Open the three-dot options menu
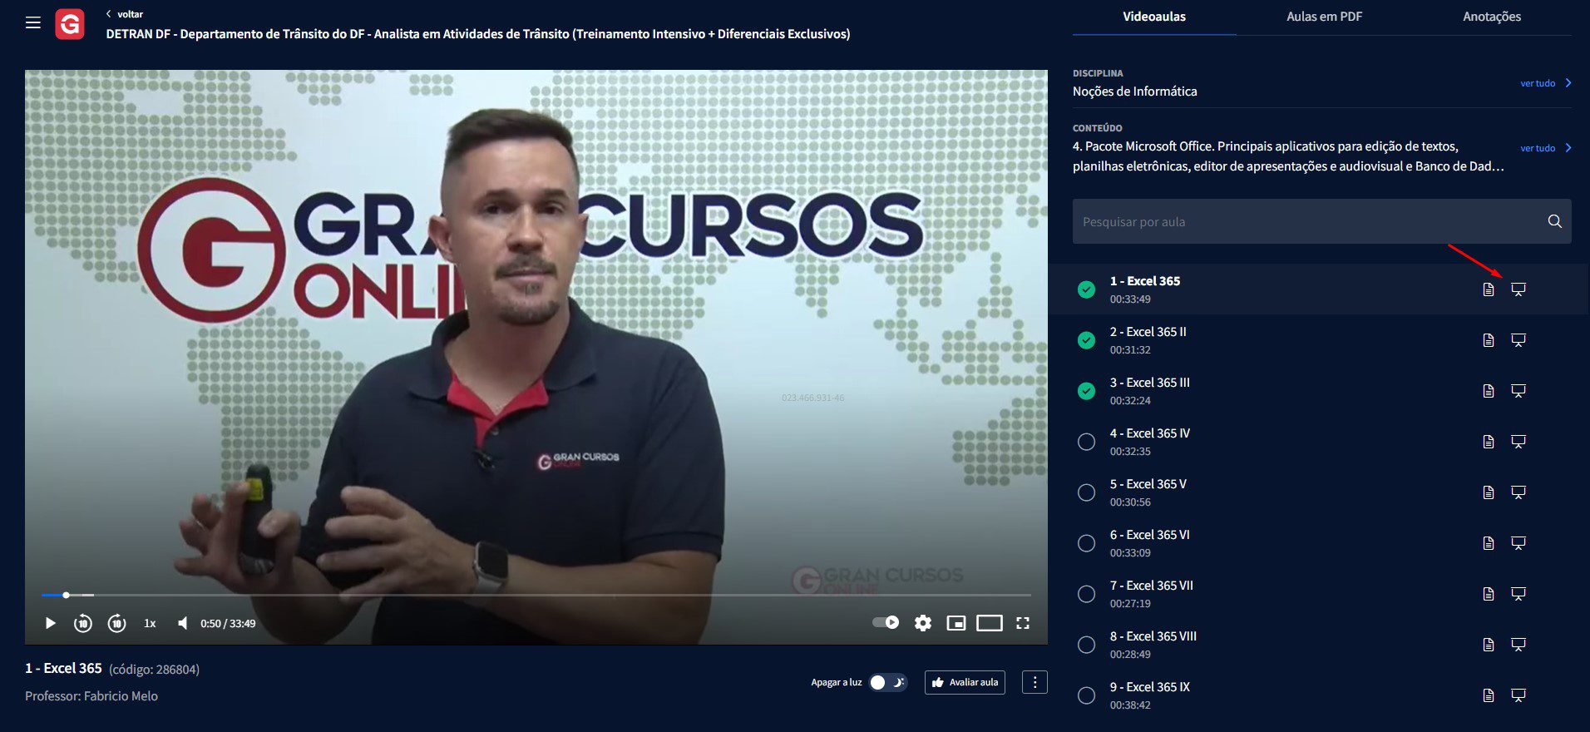The width and height of the screenshot is (1590, 732). 1034,682
